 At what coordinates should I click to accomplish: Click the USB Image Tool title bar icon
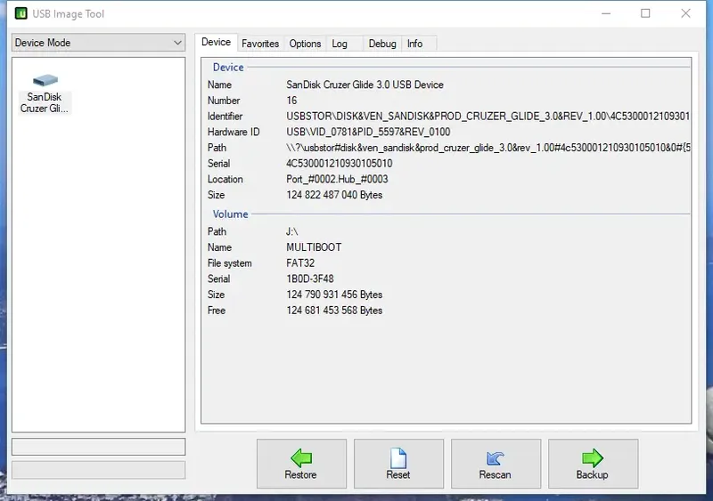coord(20,13)
